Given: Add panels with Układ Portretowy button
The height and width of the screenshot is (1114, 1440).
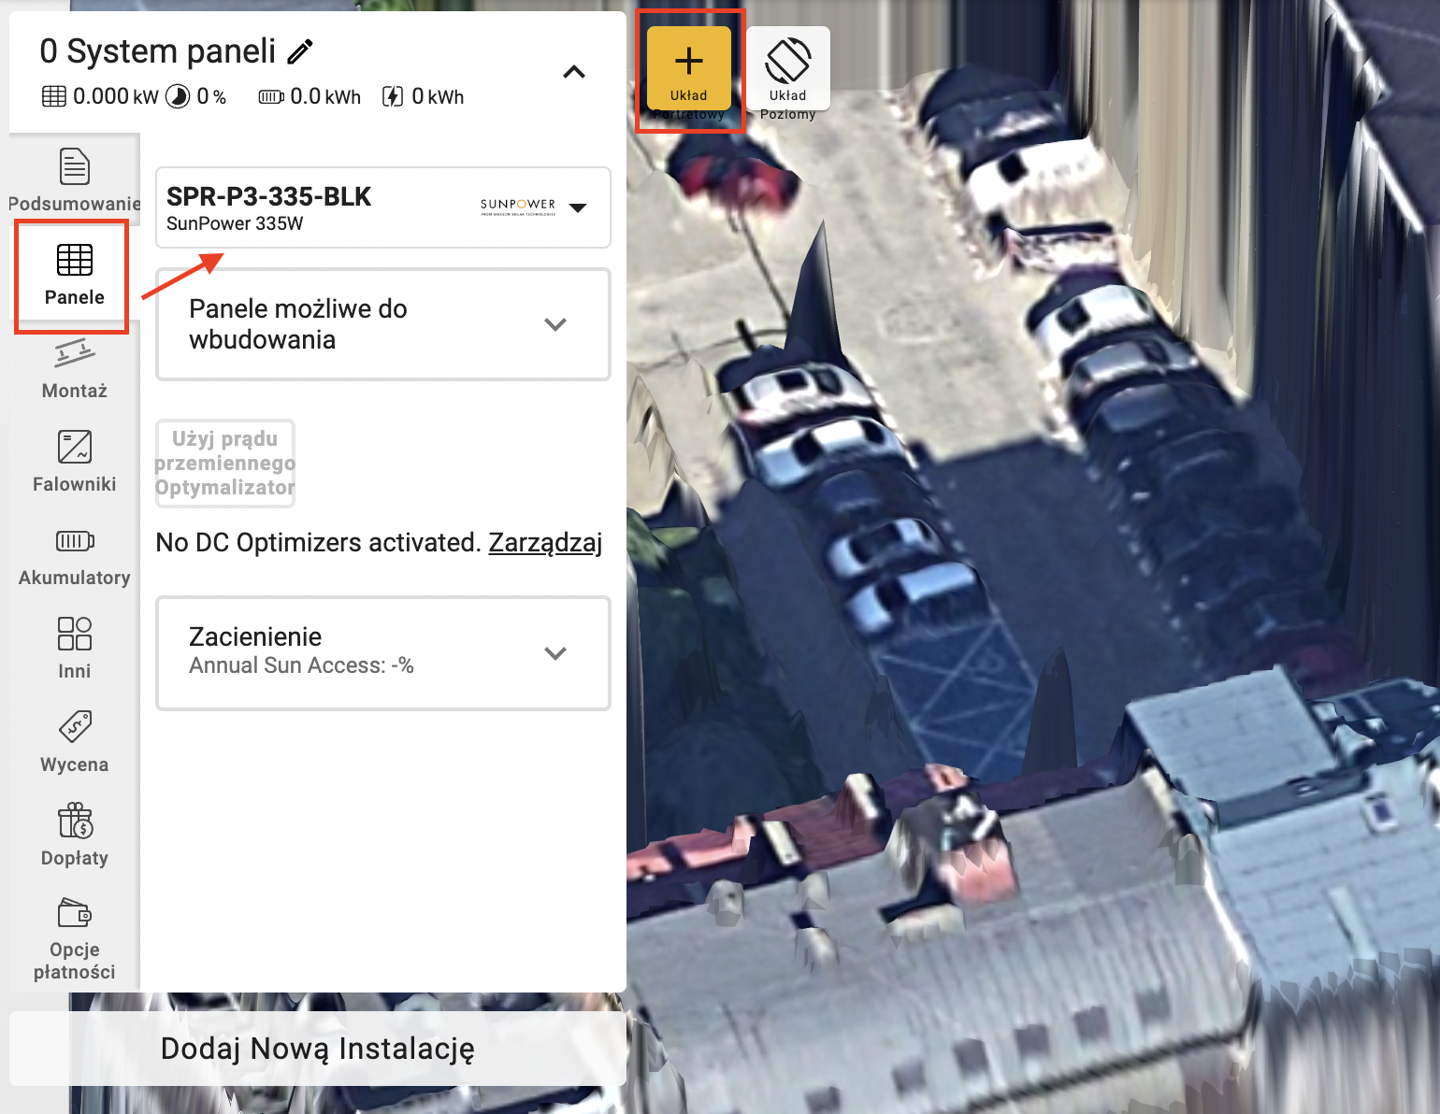Looking at the screenshot, I should tap(689, 69).
